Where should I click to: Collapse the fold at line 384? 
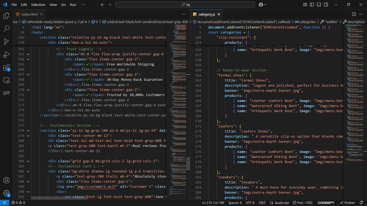tap(28, 161)
